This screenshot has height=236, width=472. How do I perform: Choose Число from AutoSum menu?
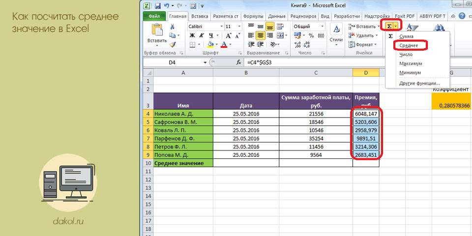coord(406,55)
